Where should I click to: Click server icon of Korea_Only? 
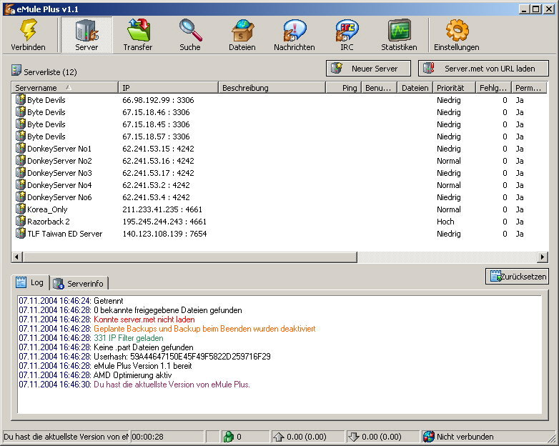click(x=20, y=209)
